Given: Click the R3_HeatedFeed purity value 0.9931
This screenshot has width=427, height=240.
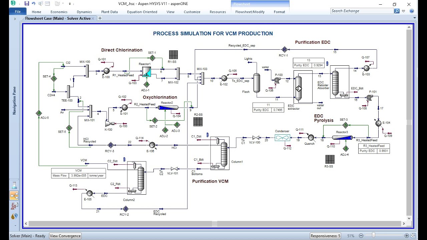Looking at the screenshot, I should (383, 151).
